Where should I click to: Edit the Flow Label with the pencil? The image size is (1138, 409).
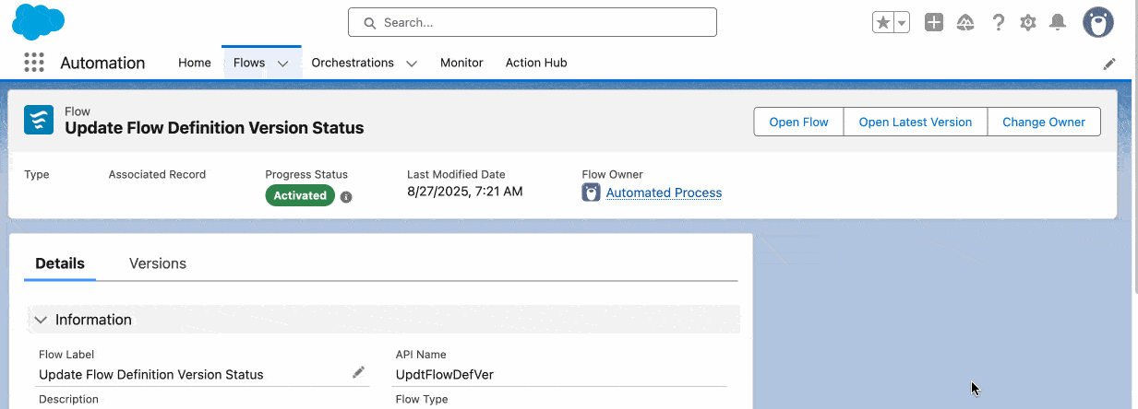coord(358,372)
